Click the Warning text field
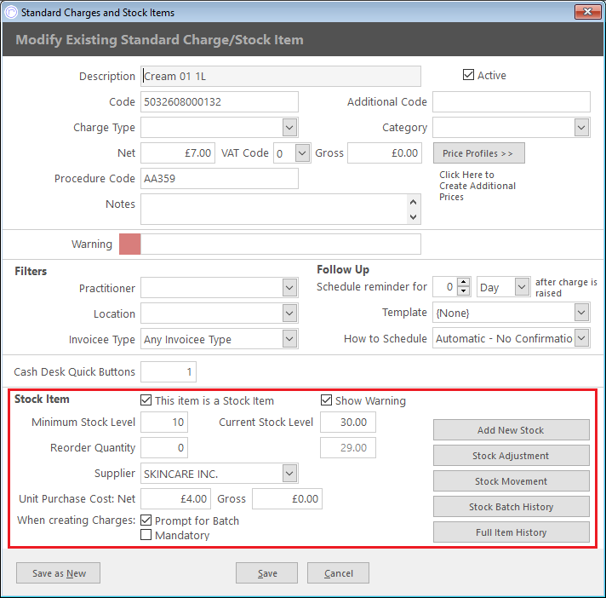606x598 pixels. click(281, 244)
